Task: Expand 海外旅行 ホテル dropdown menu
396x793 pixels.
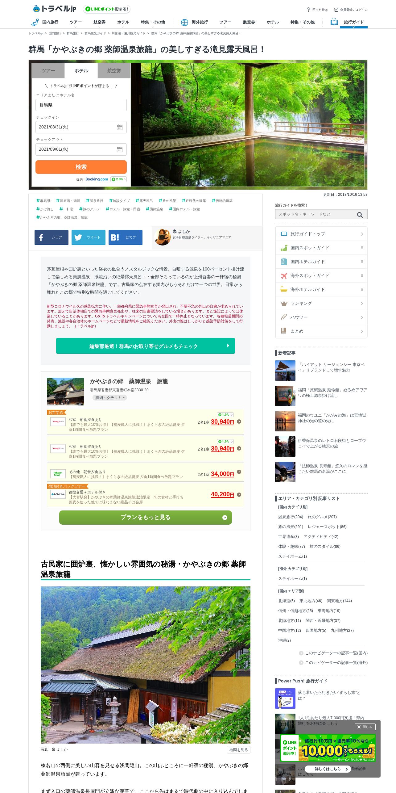Action: click(x=273, y=23)
